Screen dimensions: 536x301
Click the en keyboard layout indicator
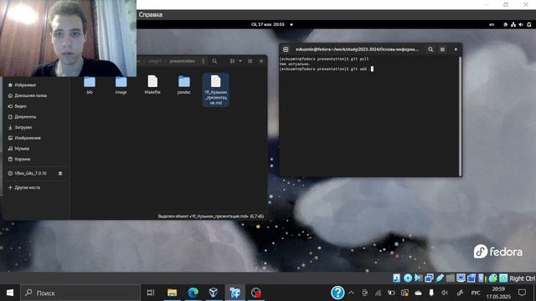492,24
